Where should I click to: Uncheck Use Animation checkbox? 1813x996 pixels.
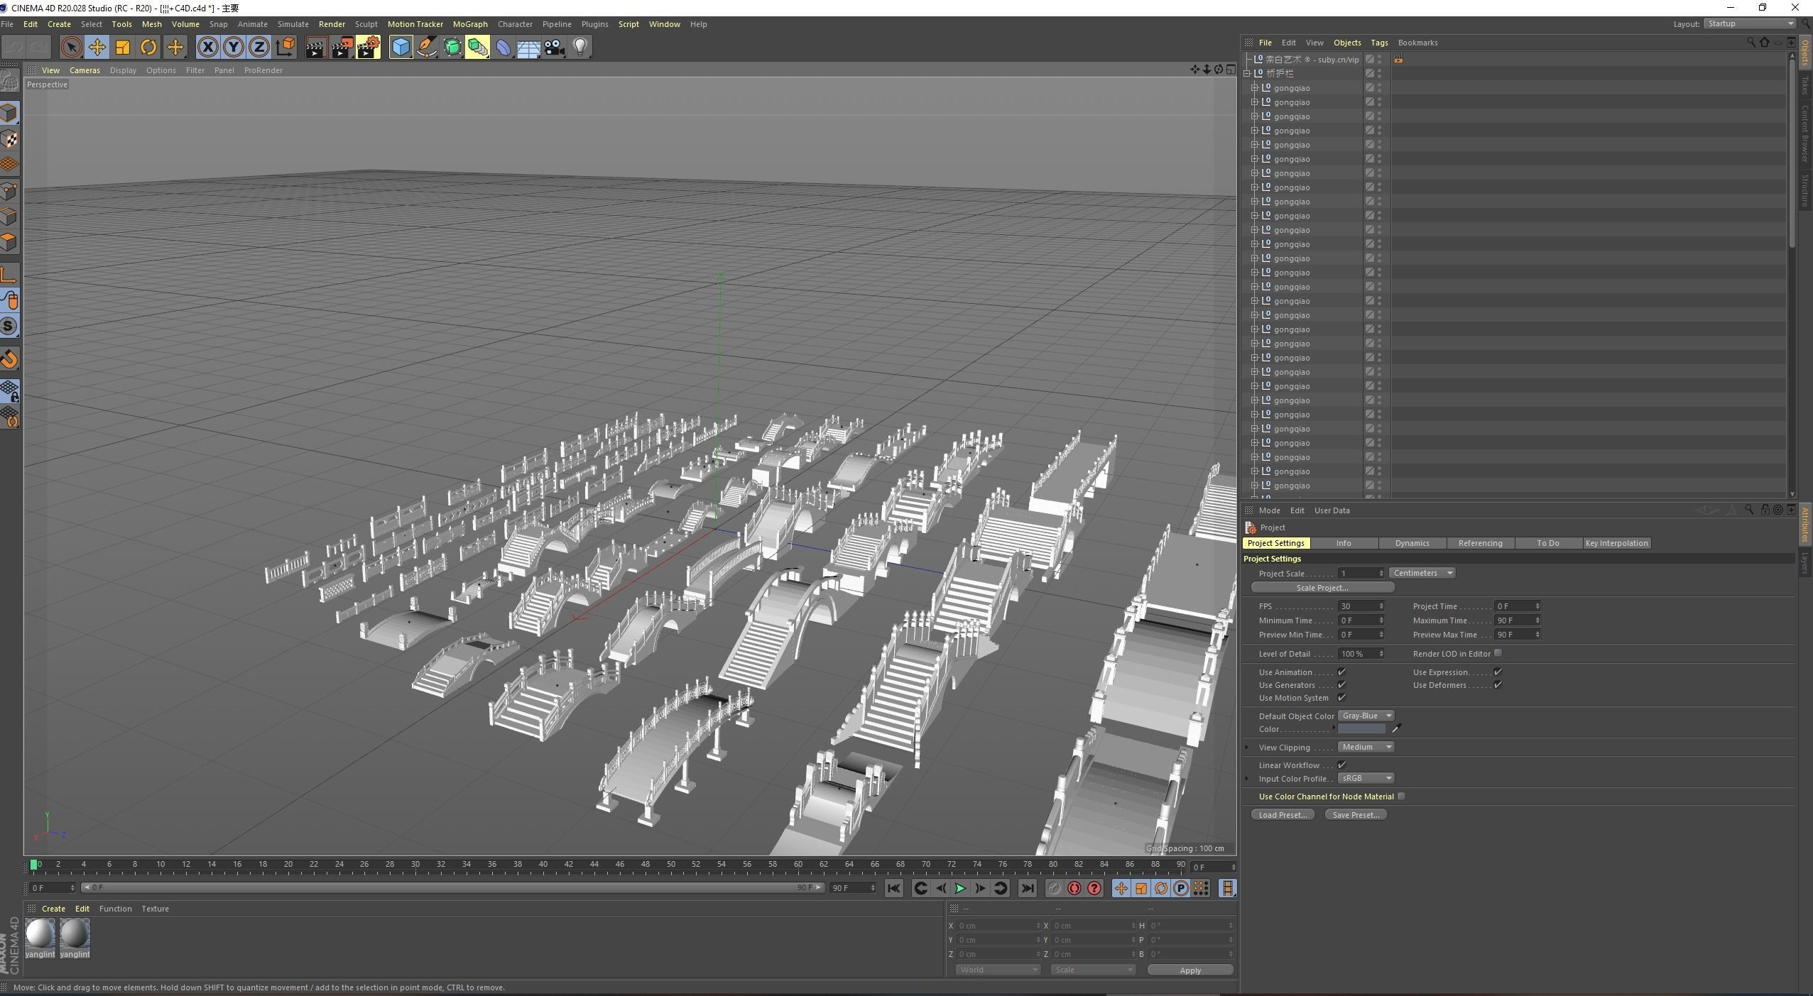(1341, 672)
